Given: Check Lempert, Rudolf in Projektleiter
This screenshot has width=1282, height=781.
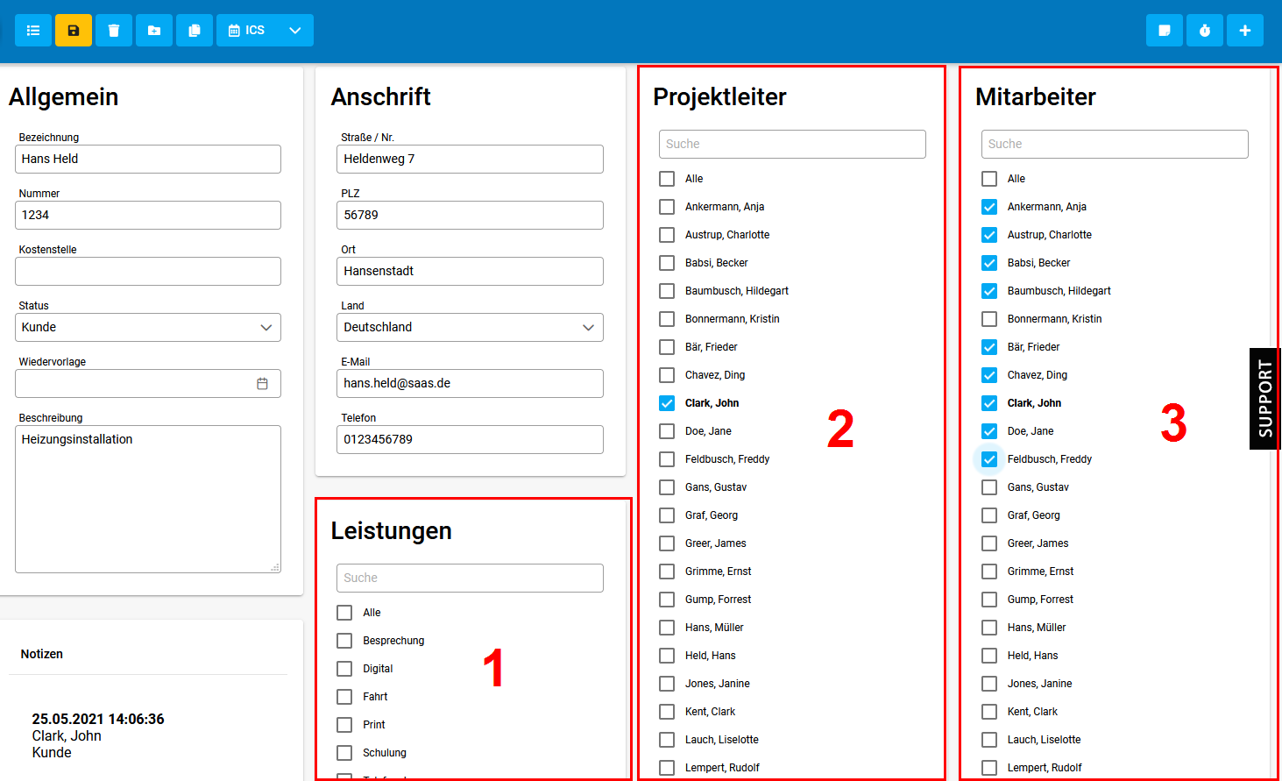Looking at the screenshot, I should 667,768.
